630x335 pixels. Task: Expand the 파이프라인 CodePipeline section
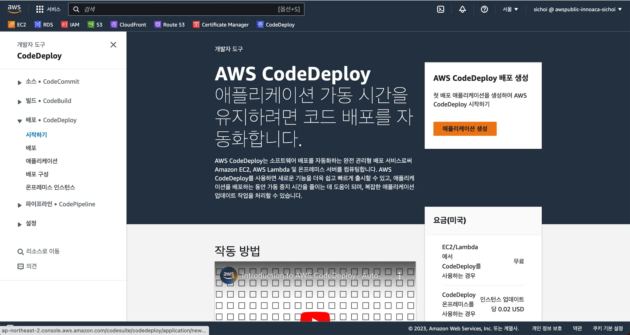pyautogui.click(x=20, y=205)
